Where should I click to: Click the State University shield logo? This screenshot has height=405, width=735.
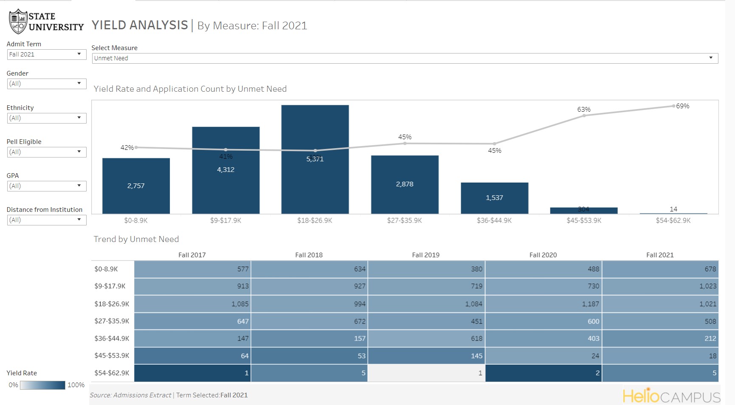pyautogui.click(x=18, y=22)
